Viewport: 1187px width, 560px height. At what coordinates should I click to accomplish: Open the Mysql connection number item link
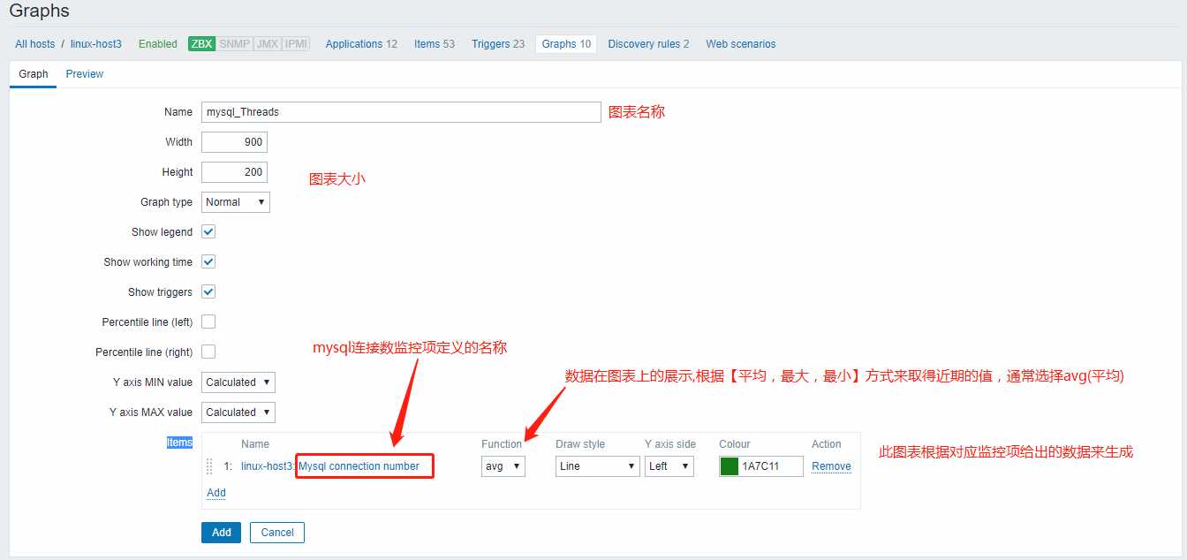click(x=359, y=466)
